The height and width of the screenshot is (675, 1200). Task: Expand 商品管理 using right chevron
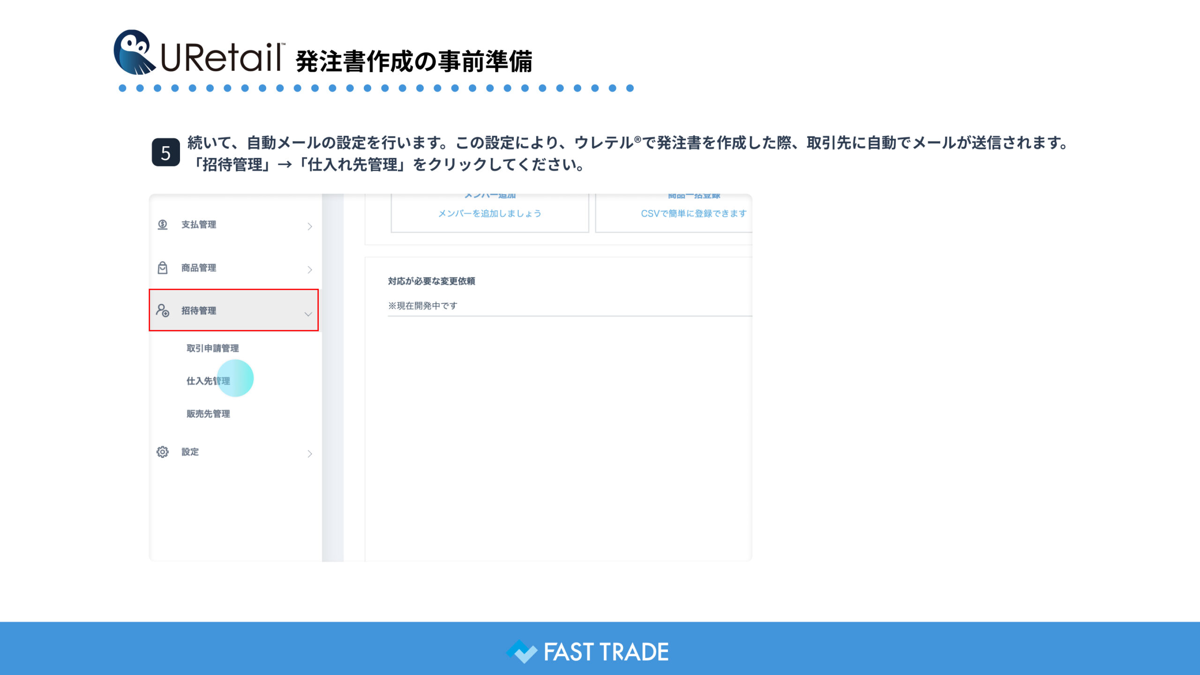pos(309,270)
